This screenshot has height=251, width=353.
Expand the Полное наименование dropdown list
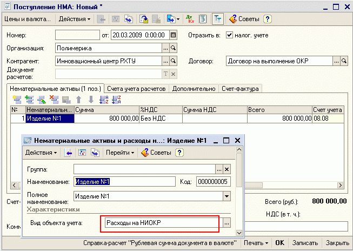(x=227, y=196)
